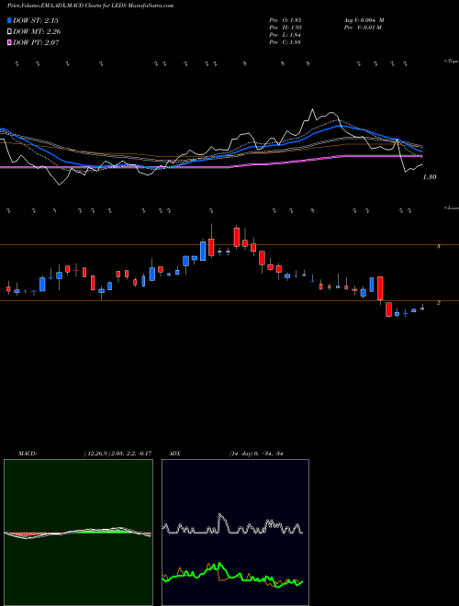Image resolution: width=459 pixels, height=606 pixels.
Task: Click the MACD panel heading
Action: point(28,454)
